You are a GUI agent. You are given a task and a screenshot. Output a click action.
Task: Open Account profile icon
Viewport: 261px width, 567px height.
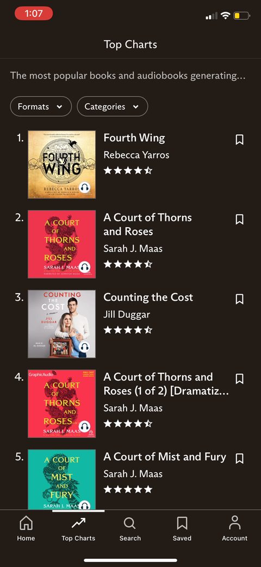click(x=235, y=523)
